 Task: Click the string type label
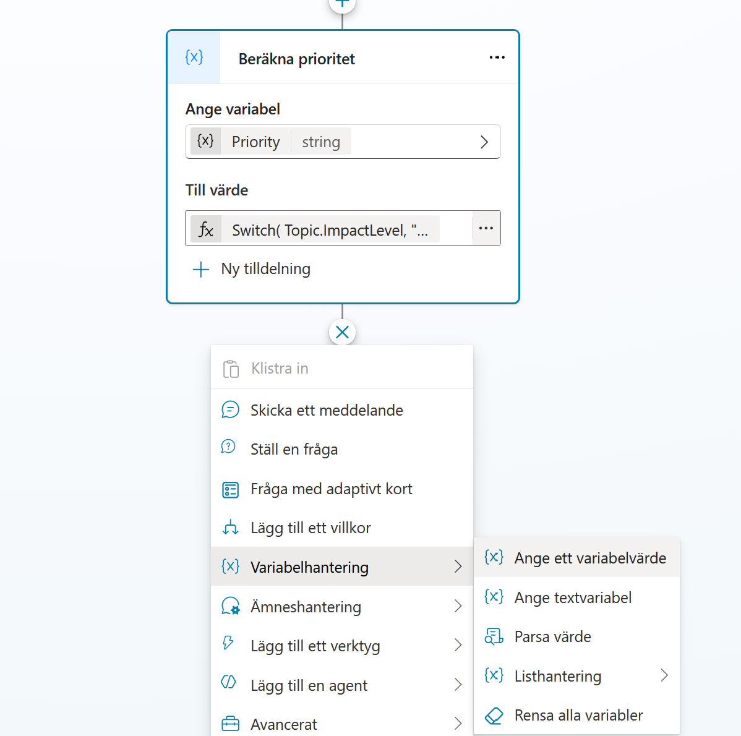click(x=321, y=142)
